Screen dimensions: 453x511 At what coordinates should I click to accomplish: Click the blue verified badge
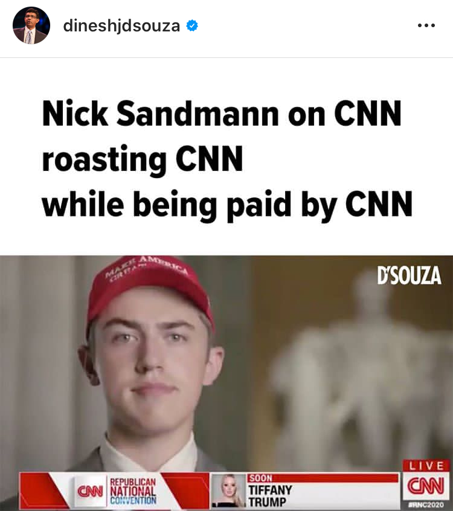point(192,25)
